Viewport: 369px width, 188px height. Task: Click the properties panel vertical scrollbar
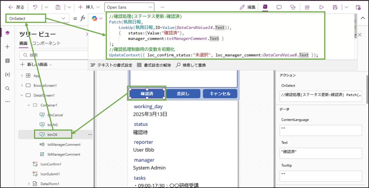coord(367,89)
